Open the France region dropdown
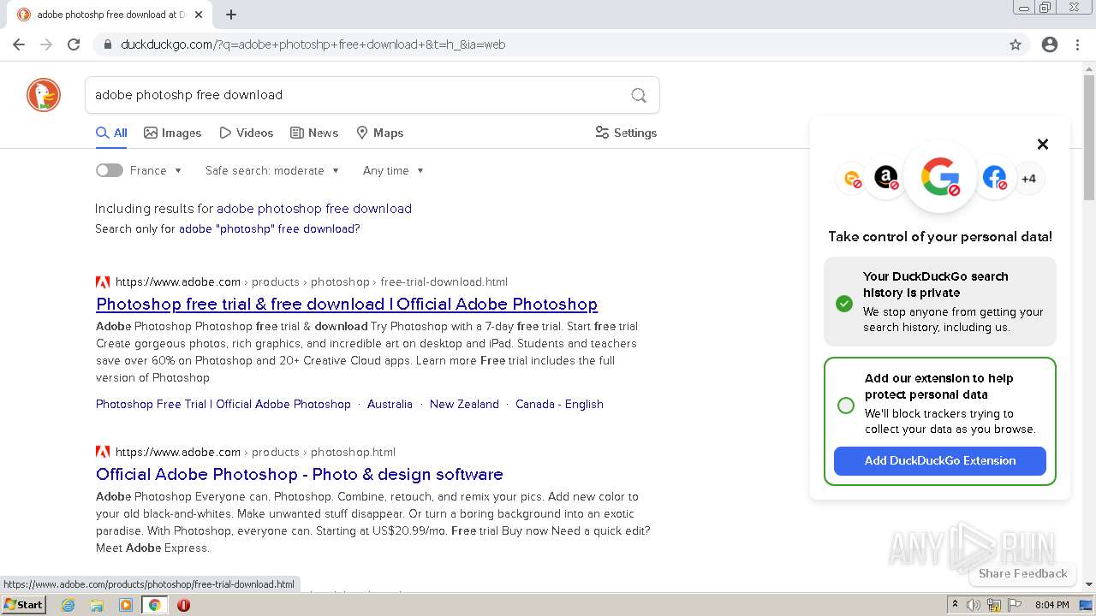 (x=157, y=170)
